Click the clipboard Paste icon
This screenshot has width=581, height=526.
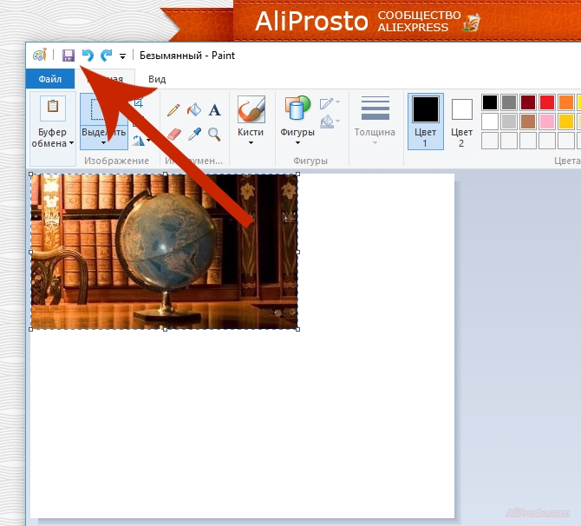pos(53,108)
